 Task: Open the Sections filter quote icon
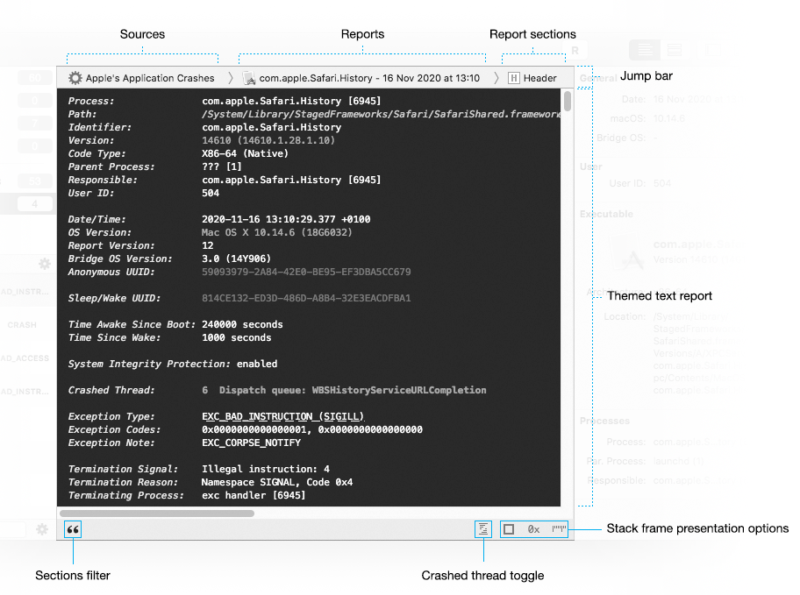coord(73,529)
